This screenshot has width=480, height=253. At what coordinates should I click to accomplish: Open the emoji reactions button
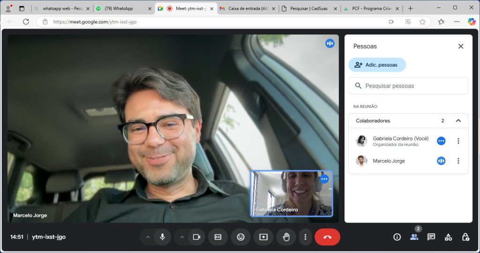pyautogui.click(x=240, y=237)
